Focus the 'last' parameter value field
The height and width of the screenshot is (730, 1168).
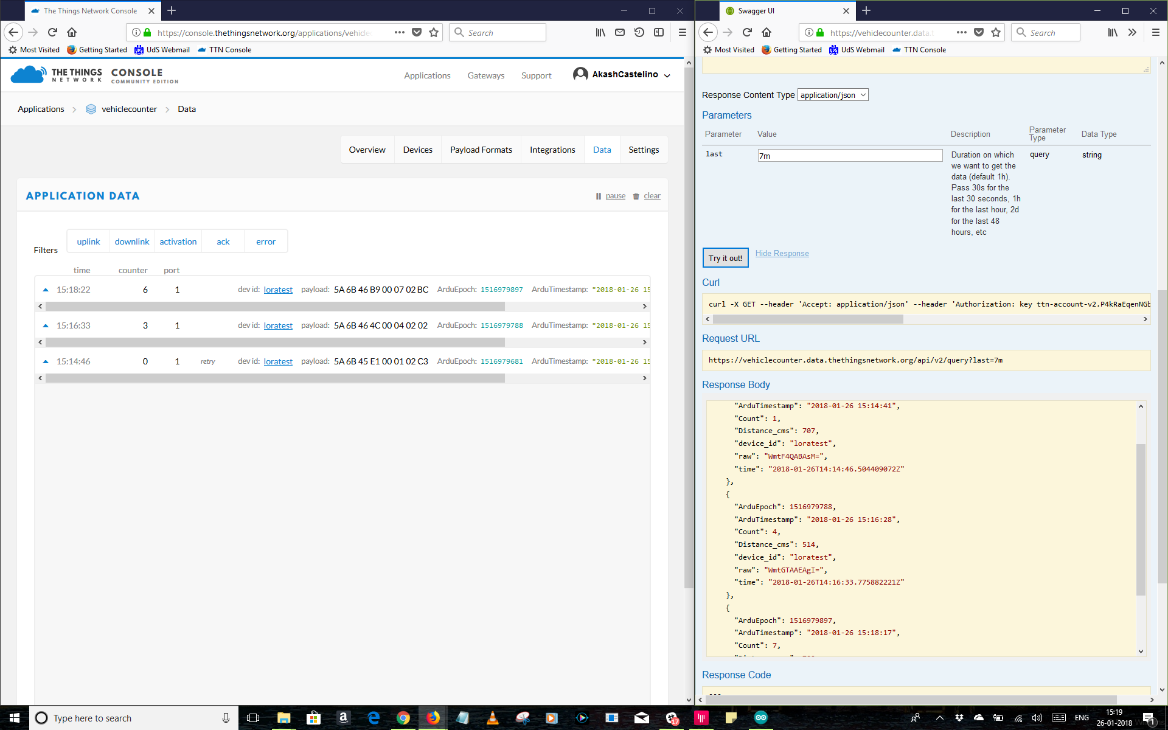849,156
